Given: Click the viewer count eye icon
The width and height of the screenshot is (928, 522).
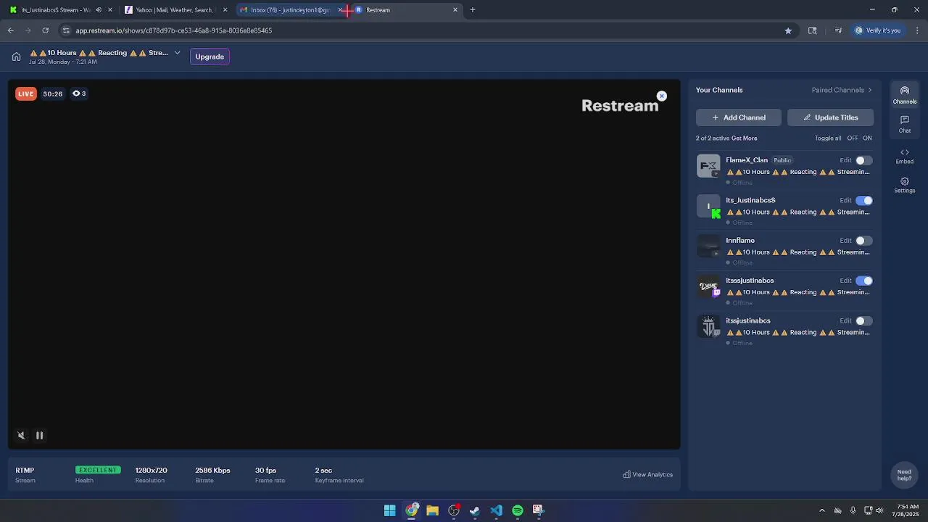Looking at the screenshot, I should tap(76, 94).
